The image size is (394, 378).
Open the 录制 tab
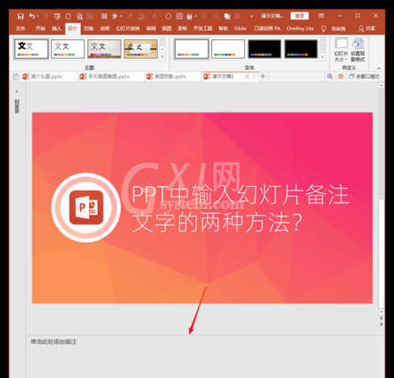pos(182,28)
